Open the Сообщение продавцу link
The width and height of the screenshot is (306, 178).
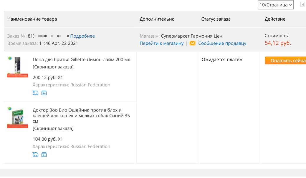[x=222, y=43]
